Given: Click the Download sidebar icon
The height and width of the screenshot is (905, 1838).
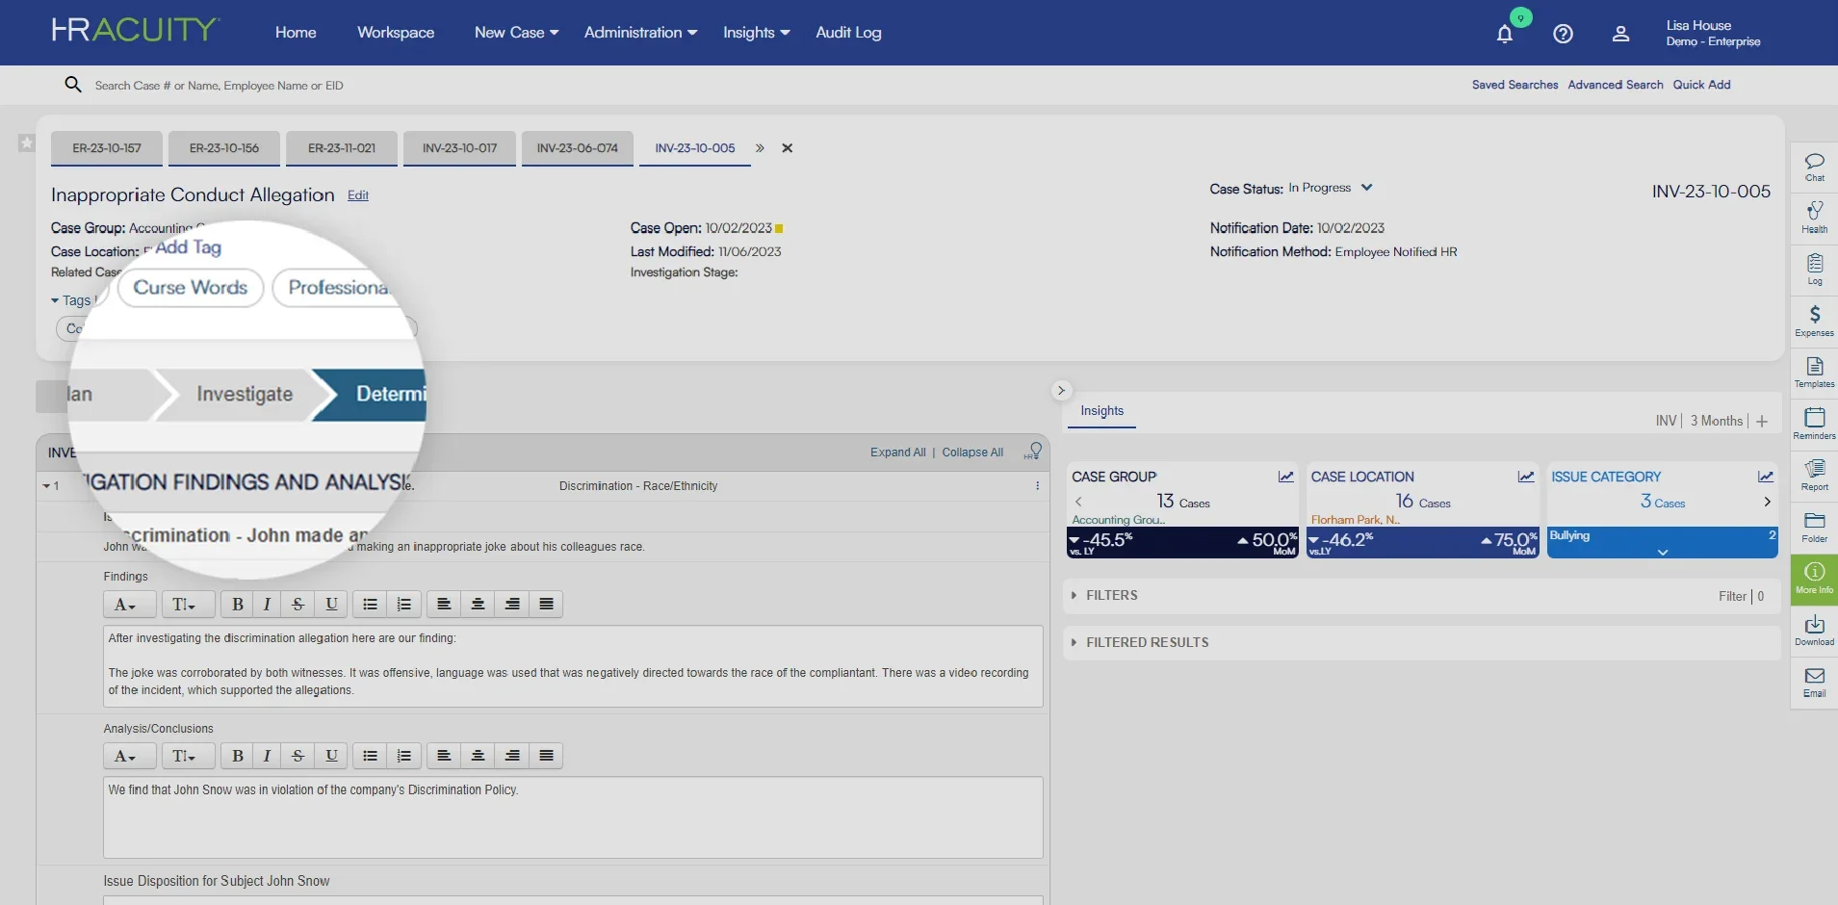Looking at the screenshot, I should tap(1815, 631).
